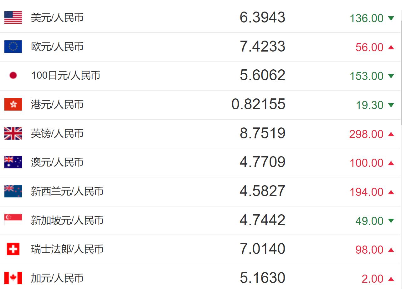The image size is (402, 293).
Task: Open the 美元/人民币 currency pair
Action: tap(57, 17)
